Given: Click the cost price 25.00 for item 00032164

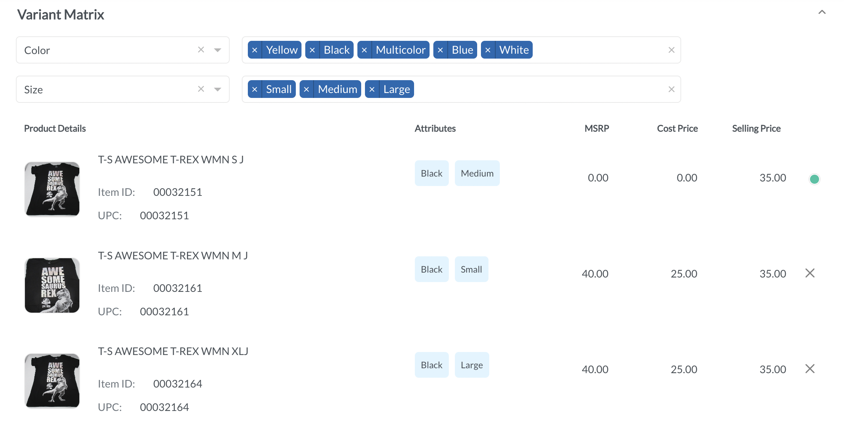Looking at the screenshot, I should 684,369.
